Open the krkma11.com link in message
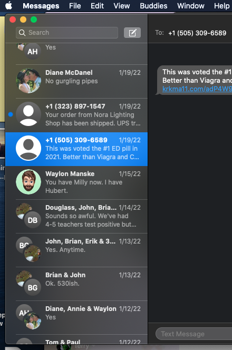 197,89
